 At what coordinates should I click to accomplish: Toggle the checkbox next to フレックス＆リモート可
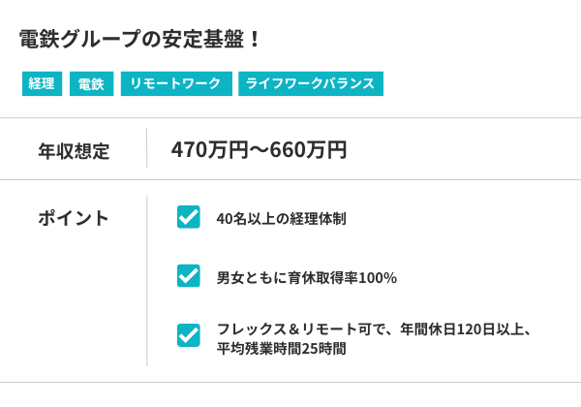tap(189, 335)
